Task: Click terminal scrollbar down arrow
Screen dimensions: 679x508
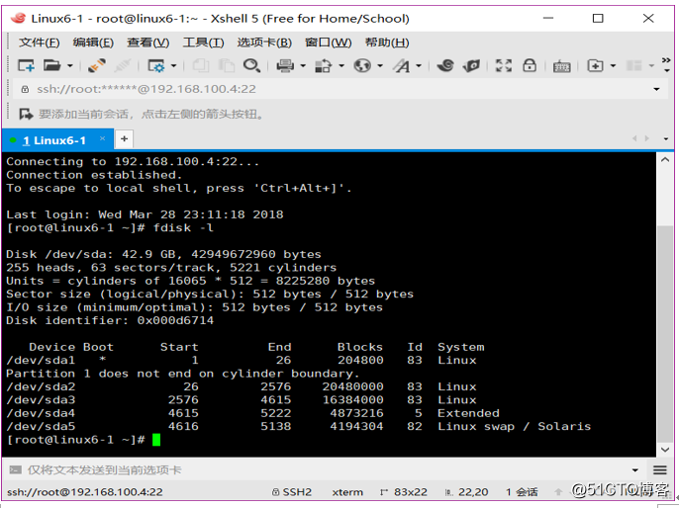Action: point(665,450)
